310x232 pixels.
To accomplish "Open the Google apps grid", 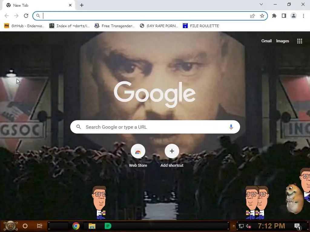I will pos(299,41).
